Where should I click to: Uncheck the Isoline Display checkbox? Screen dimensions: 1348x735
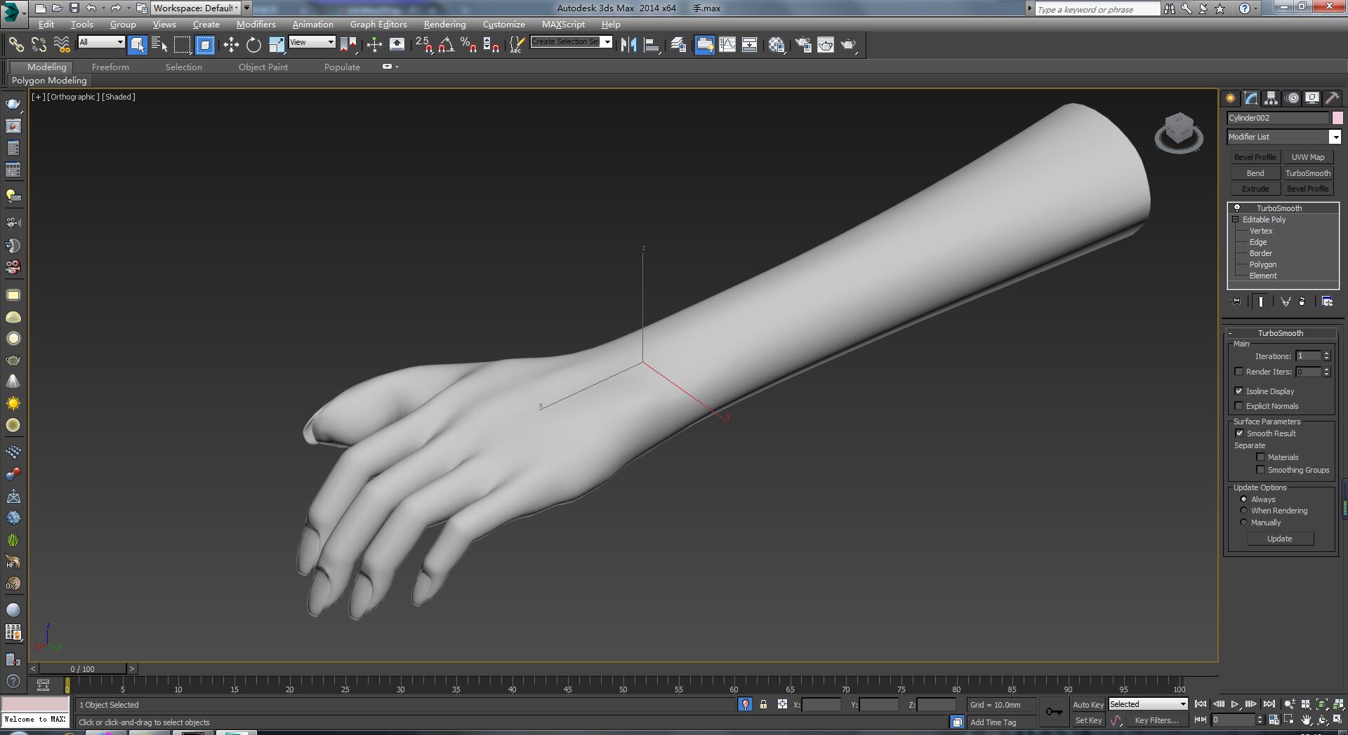point(1238,391)
